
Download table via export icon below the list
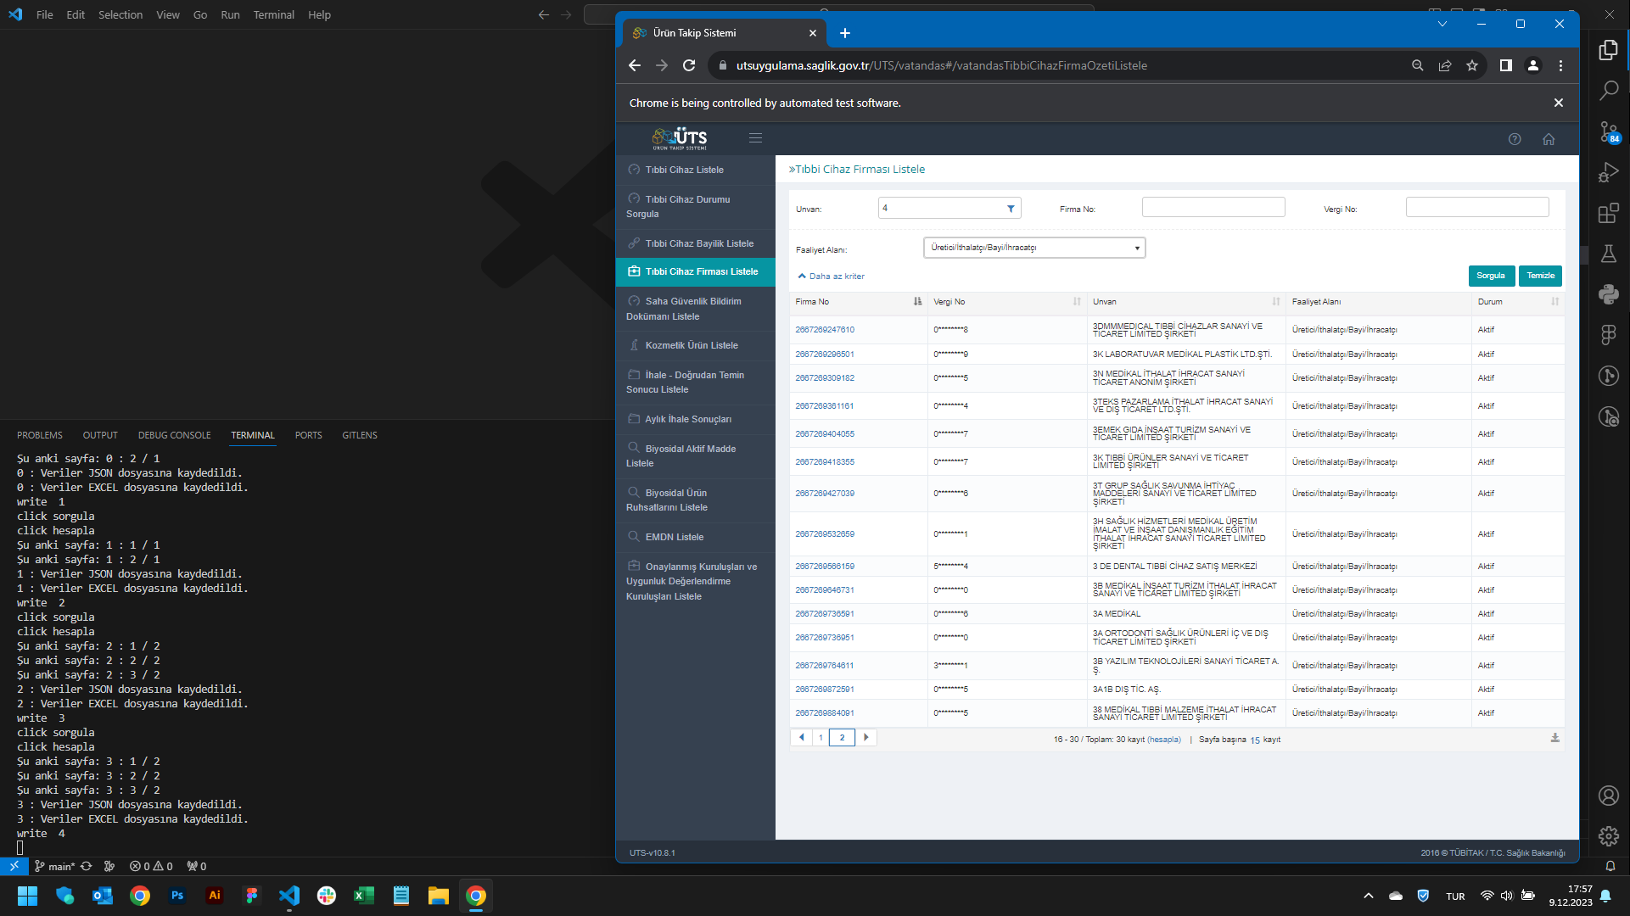click(x=1554, y=738)
